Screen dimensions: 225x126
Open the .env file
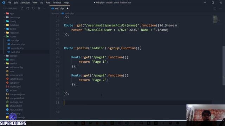click(x=12, y=71)
